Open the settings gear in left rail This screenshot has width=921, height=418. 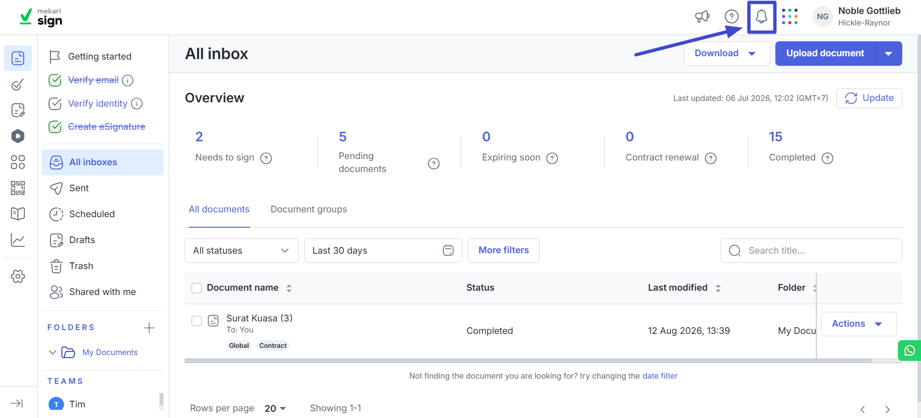tap(18, 276)
